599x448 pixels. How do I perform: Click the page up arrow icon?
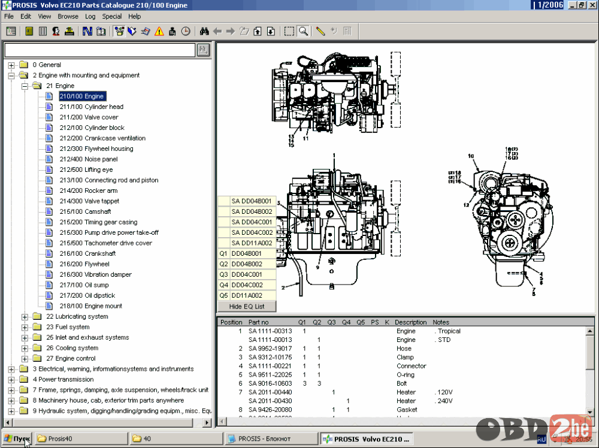(258, 31)
